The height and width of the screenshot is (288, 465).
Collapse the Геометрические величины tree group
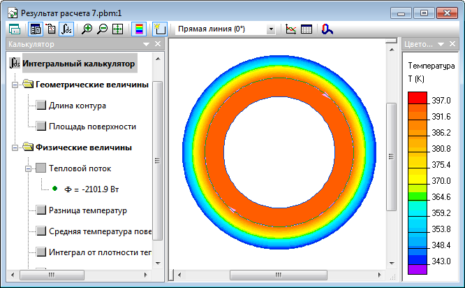point(16,85)
